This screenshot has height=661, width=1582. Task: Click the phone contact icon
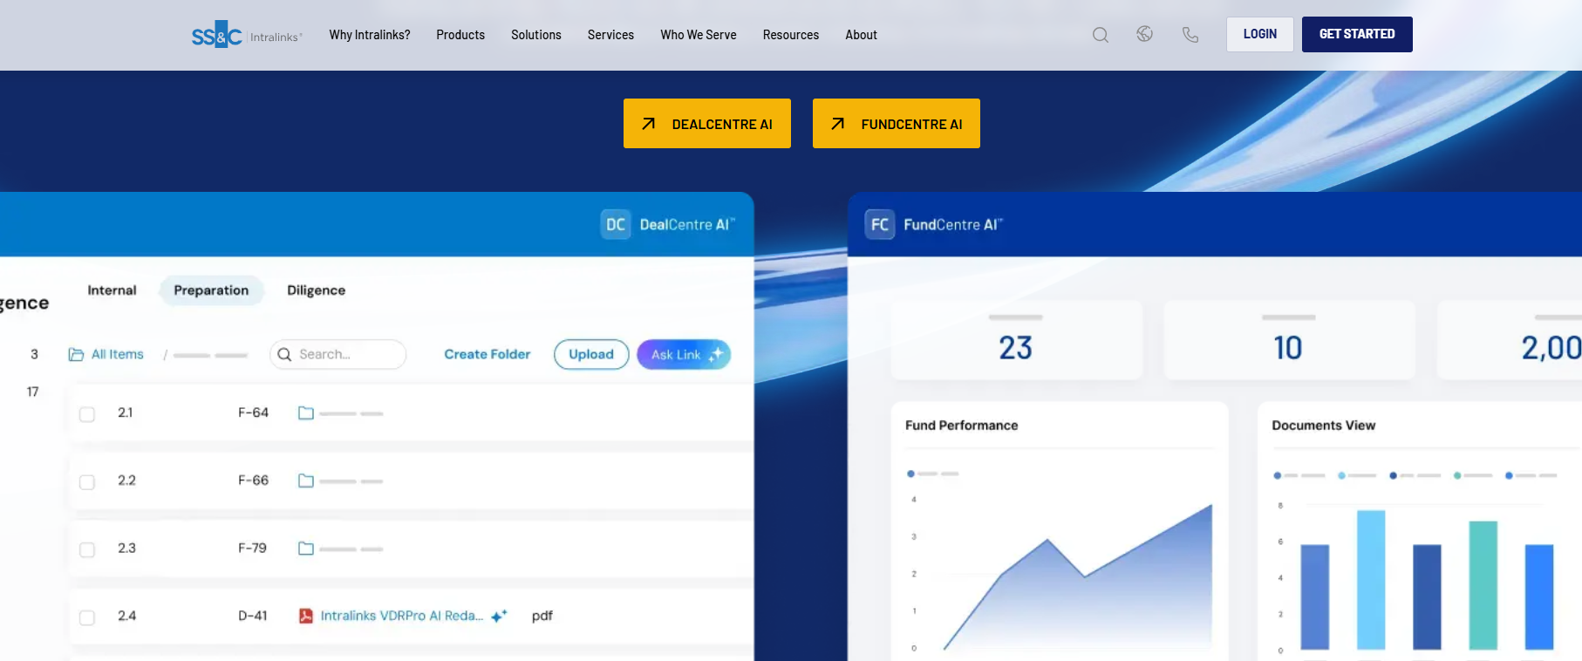click(1190, 35)
